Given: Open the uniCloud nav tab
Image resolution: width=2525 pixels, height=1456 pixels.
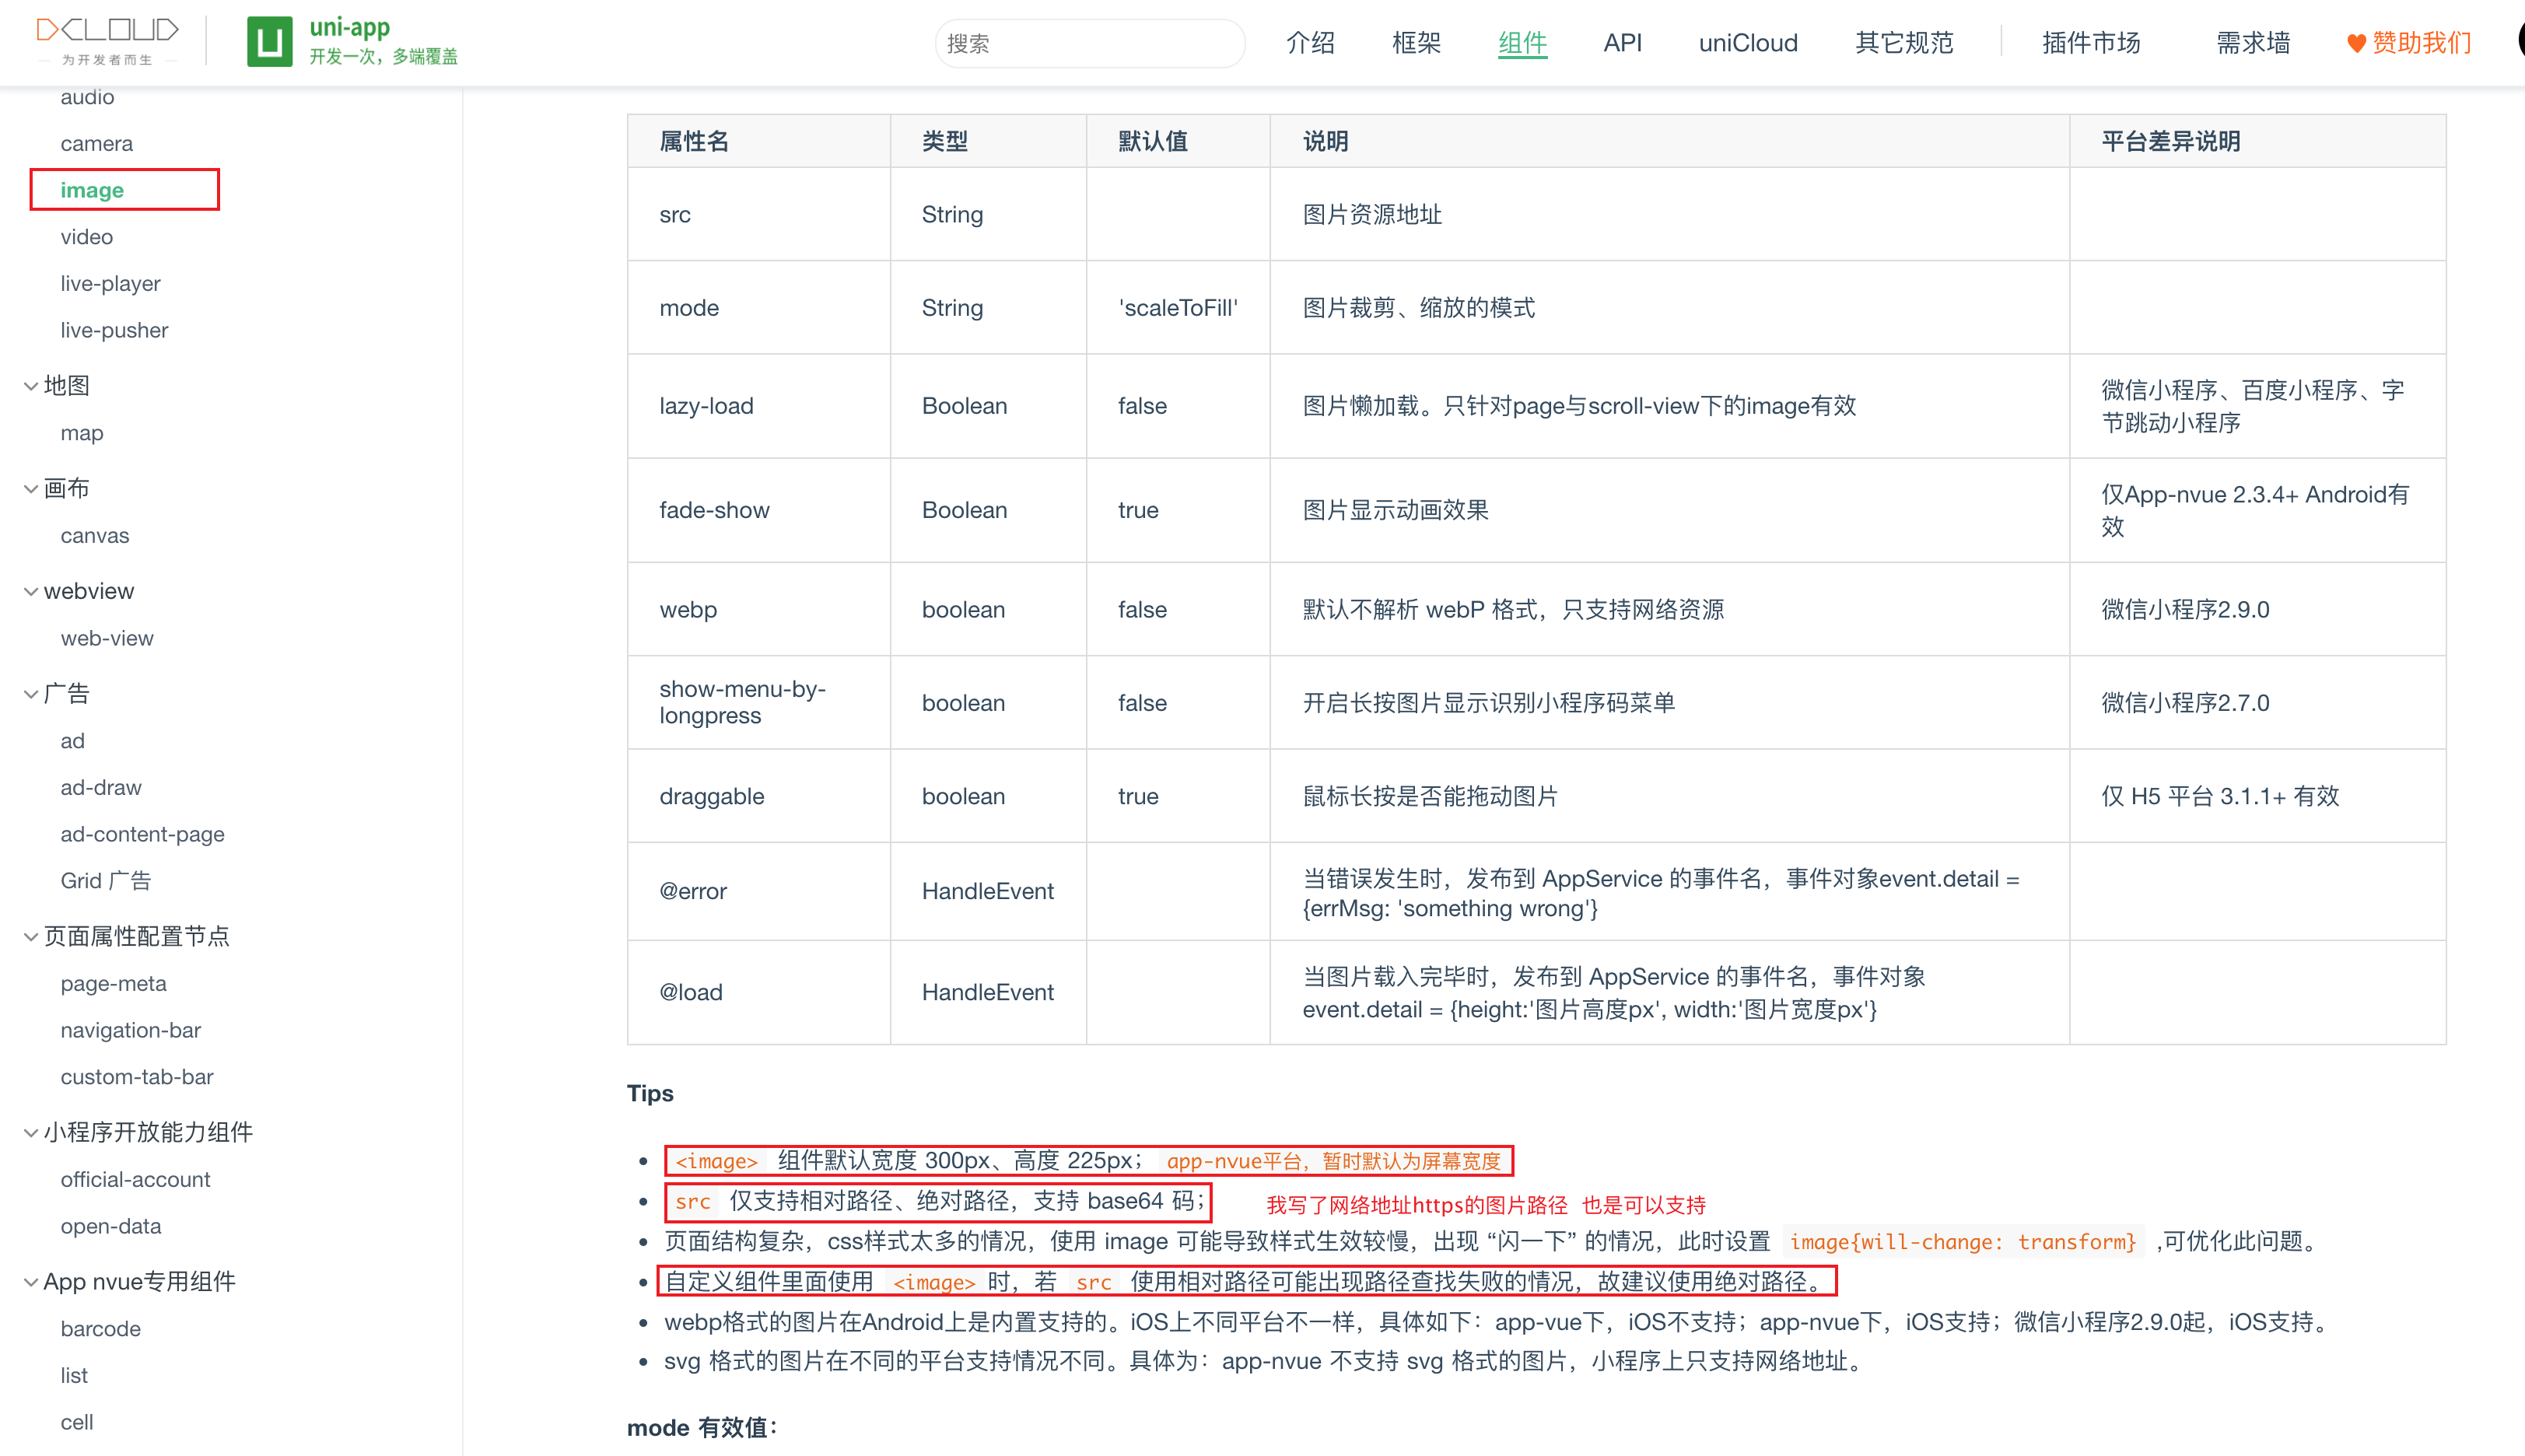Looking at the screenshot, I should 1748,43.
